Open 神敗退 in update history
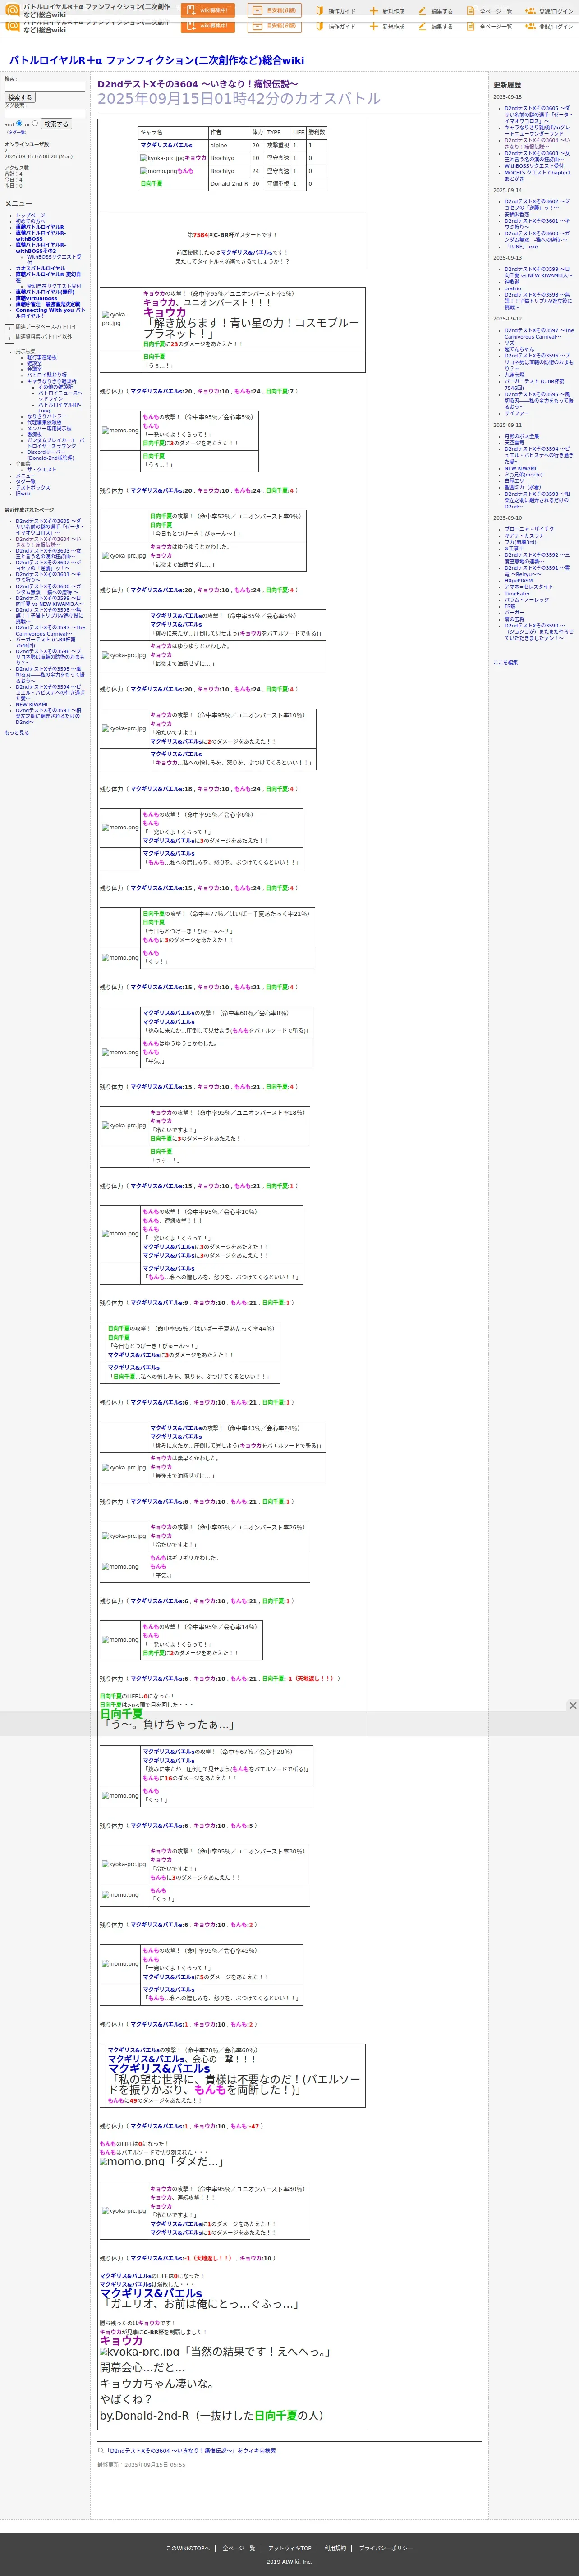 pyautogui.click(x=512, y=282)
